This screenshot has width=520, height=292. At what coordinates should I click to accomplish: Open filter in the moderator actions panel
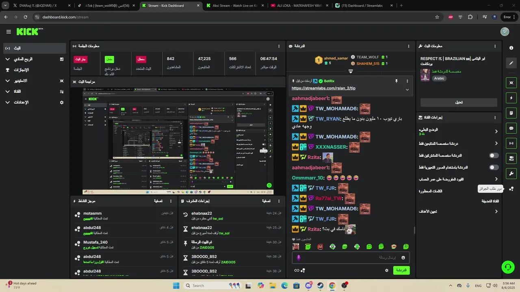click(266, 201)
